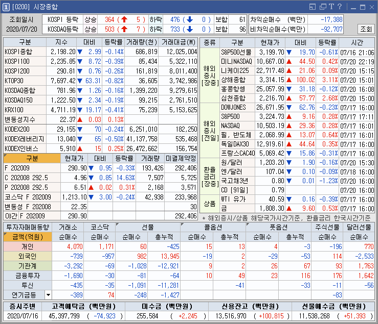Select the KOSPI100 index row
The height and width of the screenshot is (324, 378).
(101, 61)
